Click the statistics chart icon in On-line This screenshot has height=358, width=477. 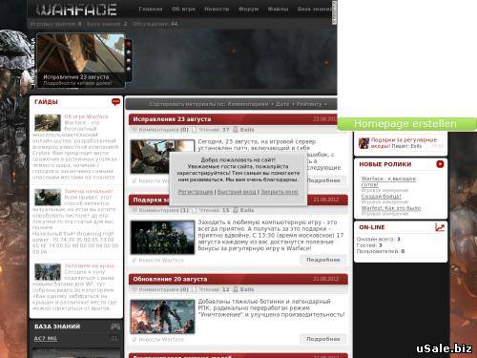440,227
